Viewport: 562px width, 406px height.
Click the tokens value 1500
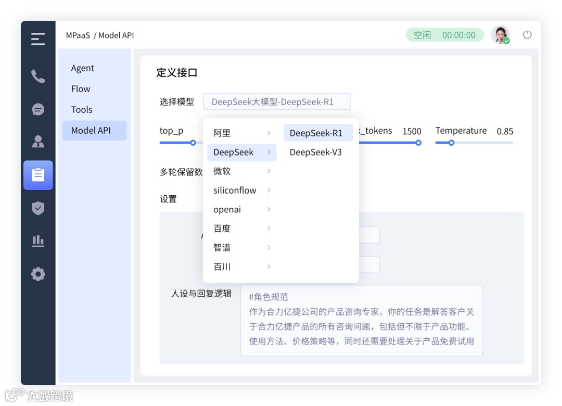coord(412,131)
